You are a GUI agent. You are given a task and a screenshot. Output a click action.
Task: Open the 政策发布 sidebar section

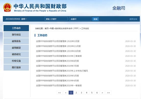point(16,41)
